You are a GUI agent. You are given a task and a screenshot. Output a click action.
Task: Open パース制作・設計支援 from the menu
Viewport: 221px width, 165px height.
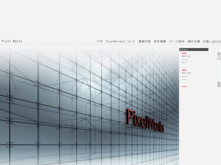tap(185, 41)
